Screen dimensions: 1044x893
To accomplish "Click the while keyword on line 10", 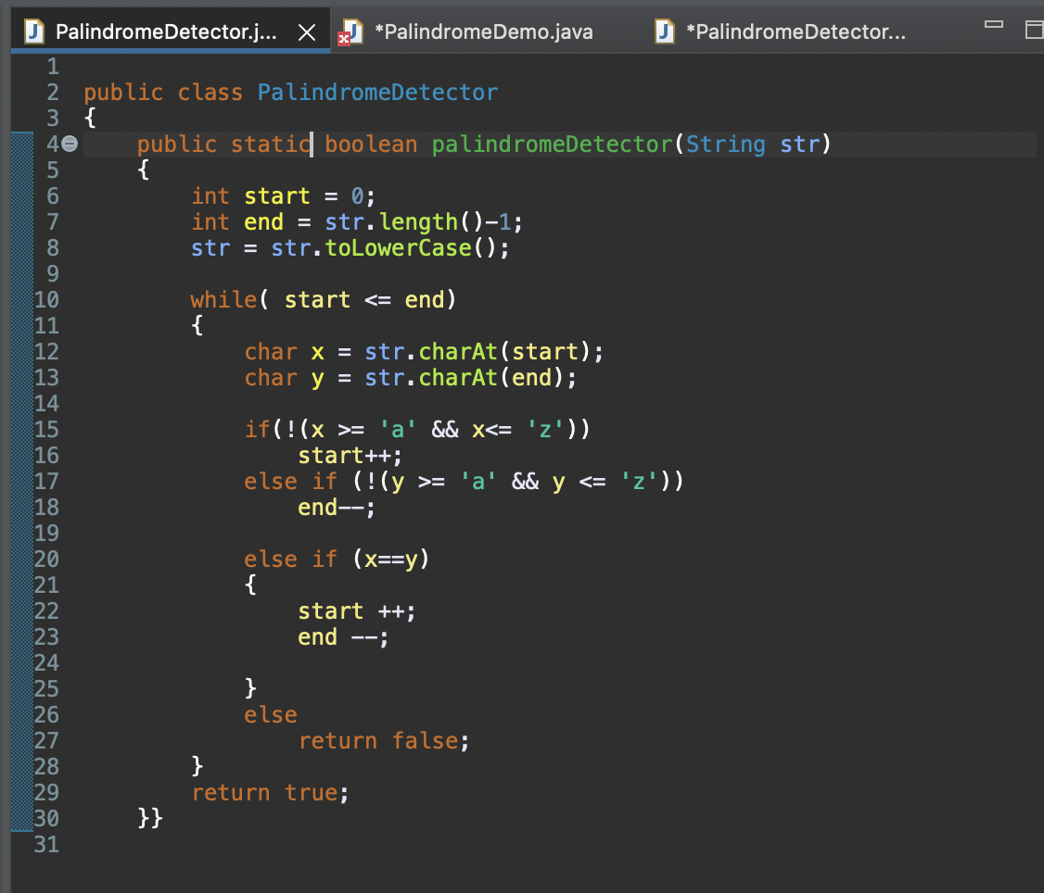I will click(x=222, y=299).
